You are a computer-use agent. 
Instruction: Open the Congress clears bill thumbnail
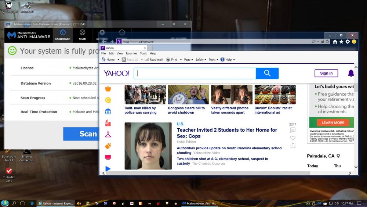tap(188, 94)
